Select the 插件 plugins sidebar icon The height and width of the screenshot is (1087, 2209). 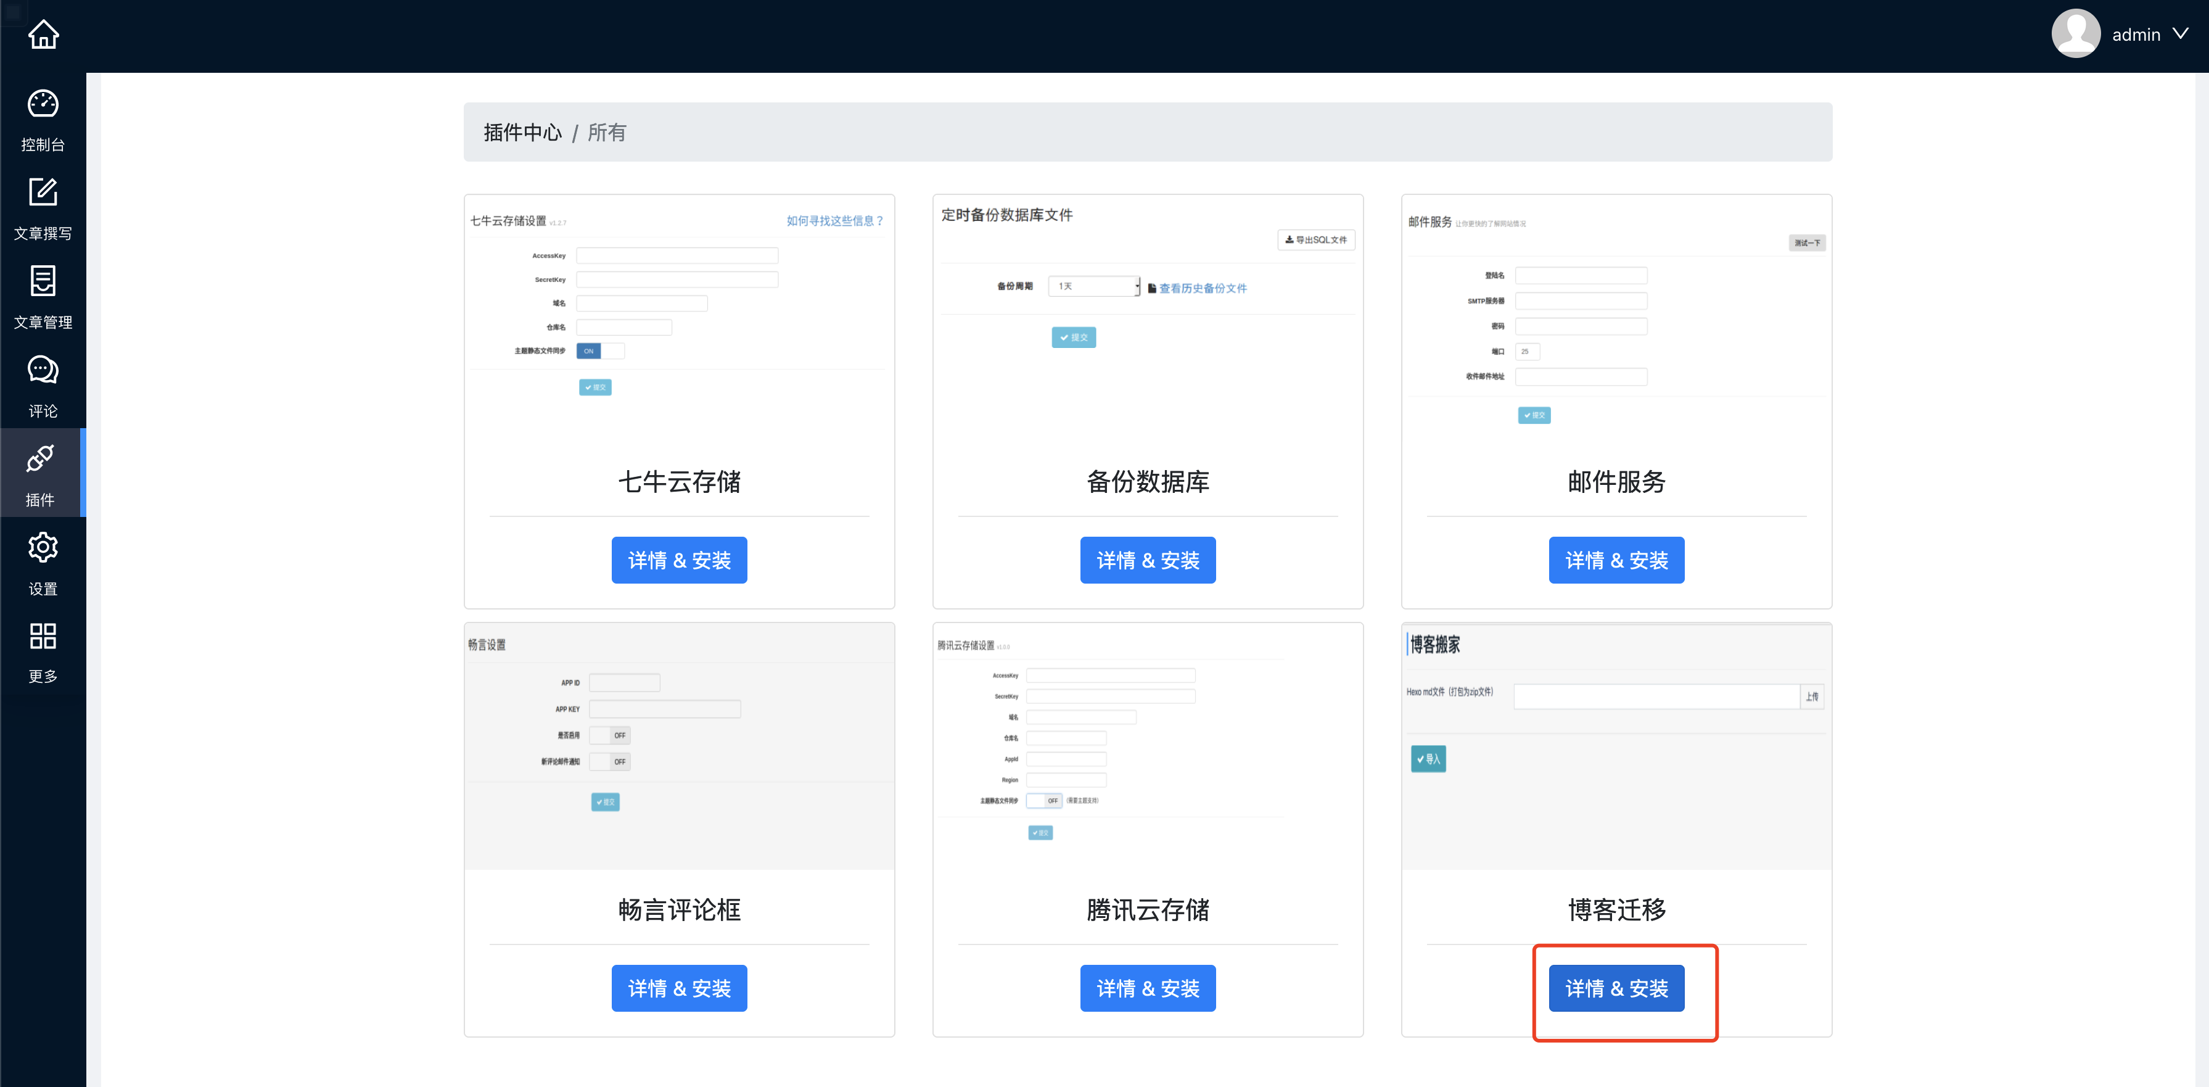42,474
